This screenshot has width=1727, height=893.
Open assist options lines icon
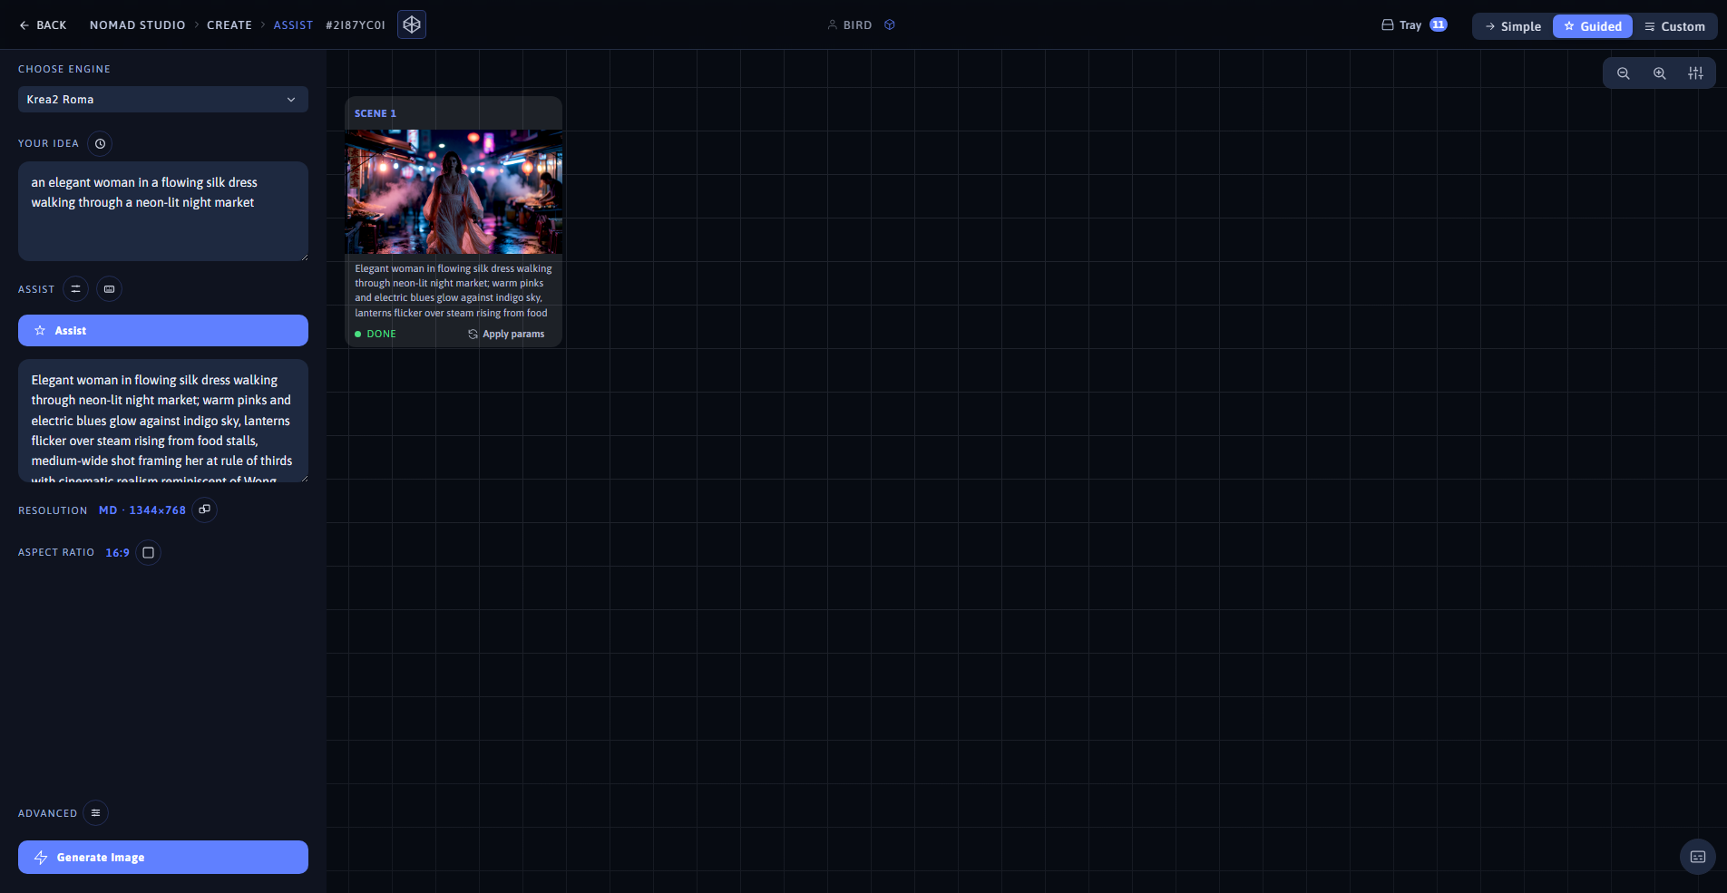click(76, 289)
